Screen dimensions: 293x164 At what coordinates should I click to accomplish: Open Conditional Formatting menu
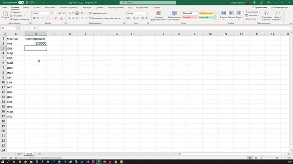[x=159, y=15]
